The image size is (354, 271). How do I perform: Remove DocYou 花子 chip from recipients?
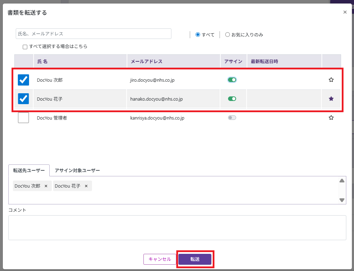point(86,186)
